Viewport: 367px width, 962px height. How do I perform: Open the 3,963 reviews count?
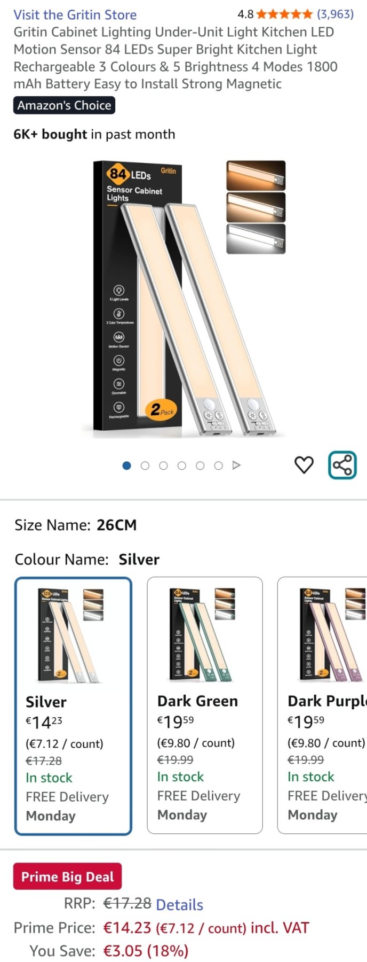tap(335, 14)
